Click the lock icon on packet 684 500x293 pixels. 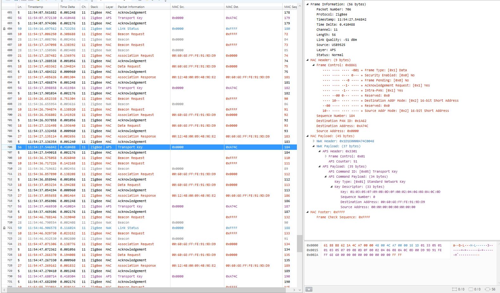4,29
